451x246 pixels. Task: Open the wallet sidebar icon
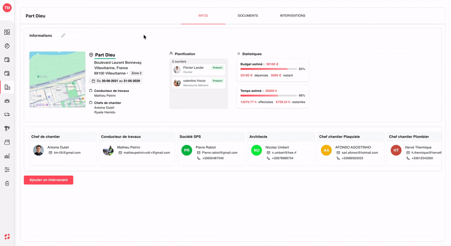tap(7, 142)
